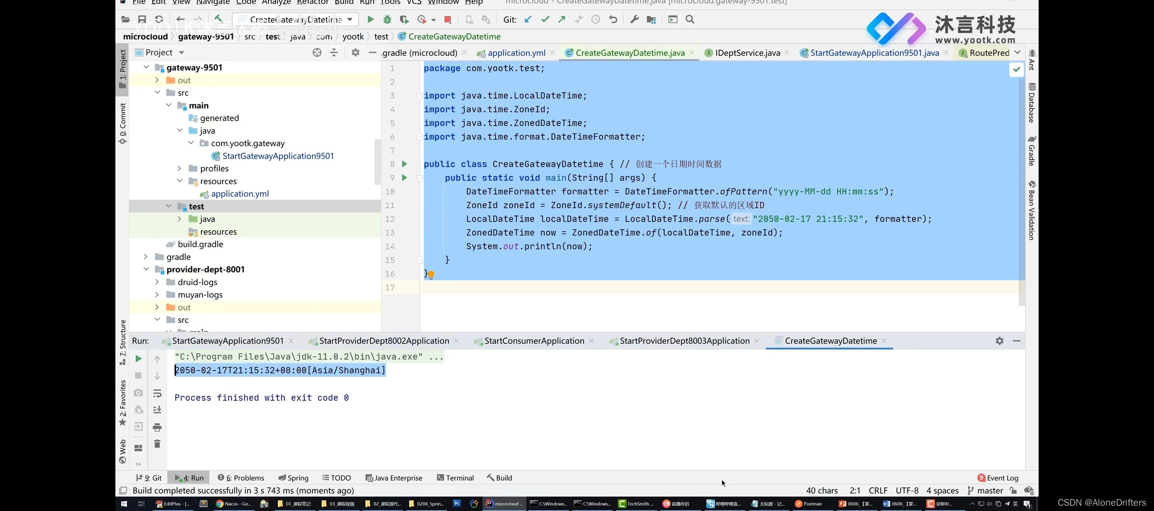
Task: Push commits via Git green arrow
Action: click(x=562, y=20)
